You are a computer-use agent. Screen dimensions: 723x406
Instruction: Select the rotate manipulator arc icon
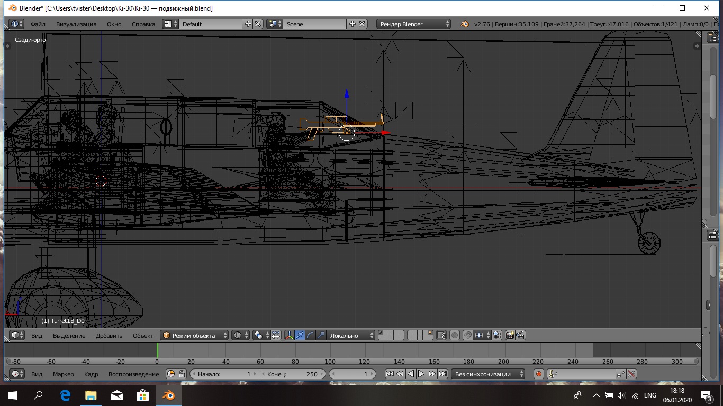(x=311, y=335)
